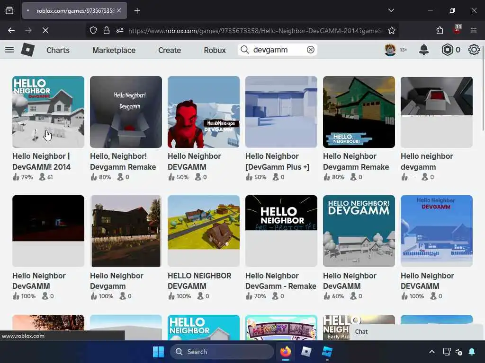Image resolution: width=485 pixels, height=363 pixels.
Task: Open green house Hello Neighbor Devgamm Remake thumbnail
Action: 359,112
